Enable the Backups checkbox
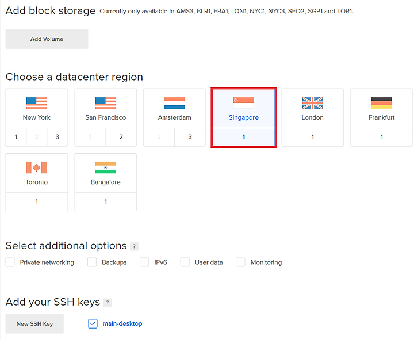This screenshot has width=414, height=339. [x=92, y=262]
